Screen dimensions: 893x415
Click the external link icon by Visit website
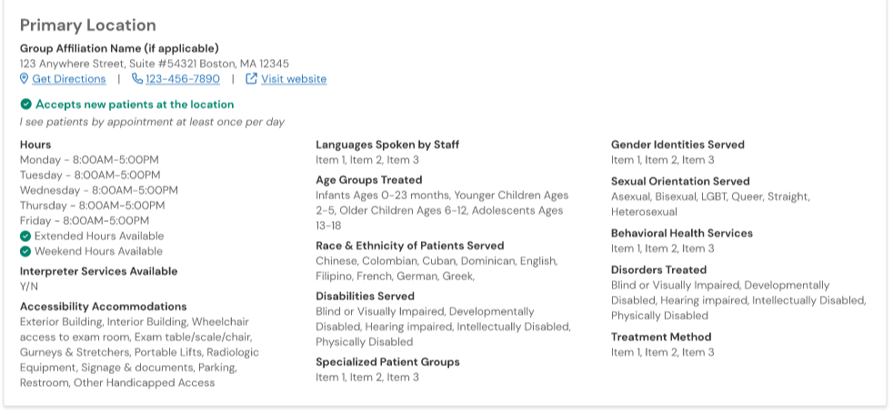pos(252,79)
